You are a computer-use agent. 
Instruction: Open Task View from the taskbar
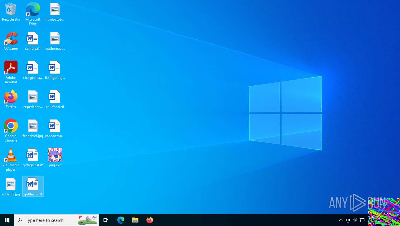(106, 220)
